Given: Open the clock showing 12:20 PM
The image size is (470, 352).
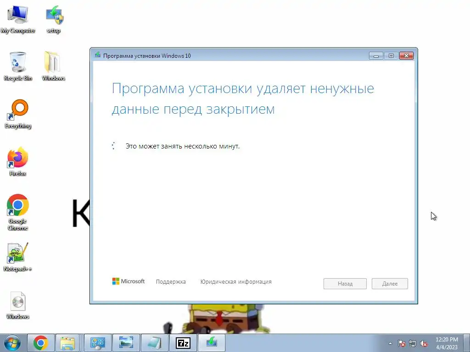Looking at the screenshot, I should [x=447, y=343].
